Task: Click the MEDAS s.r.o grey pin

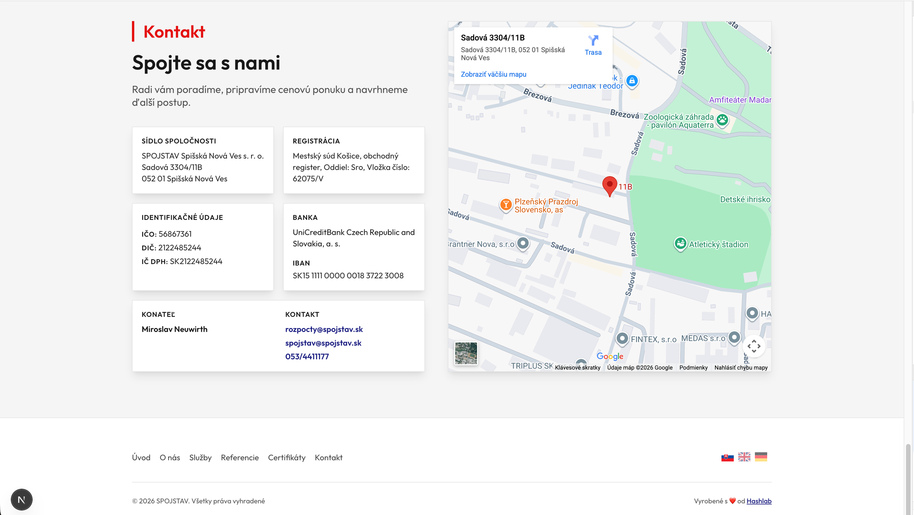Action: click(x=734, y=338)
